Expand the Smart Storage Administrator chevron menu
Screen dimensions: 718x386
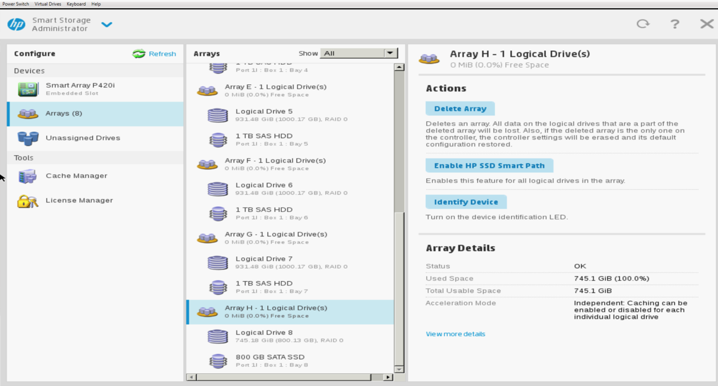[107, 25]
